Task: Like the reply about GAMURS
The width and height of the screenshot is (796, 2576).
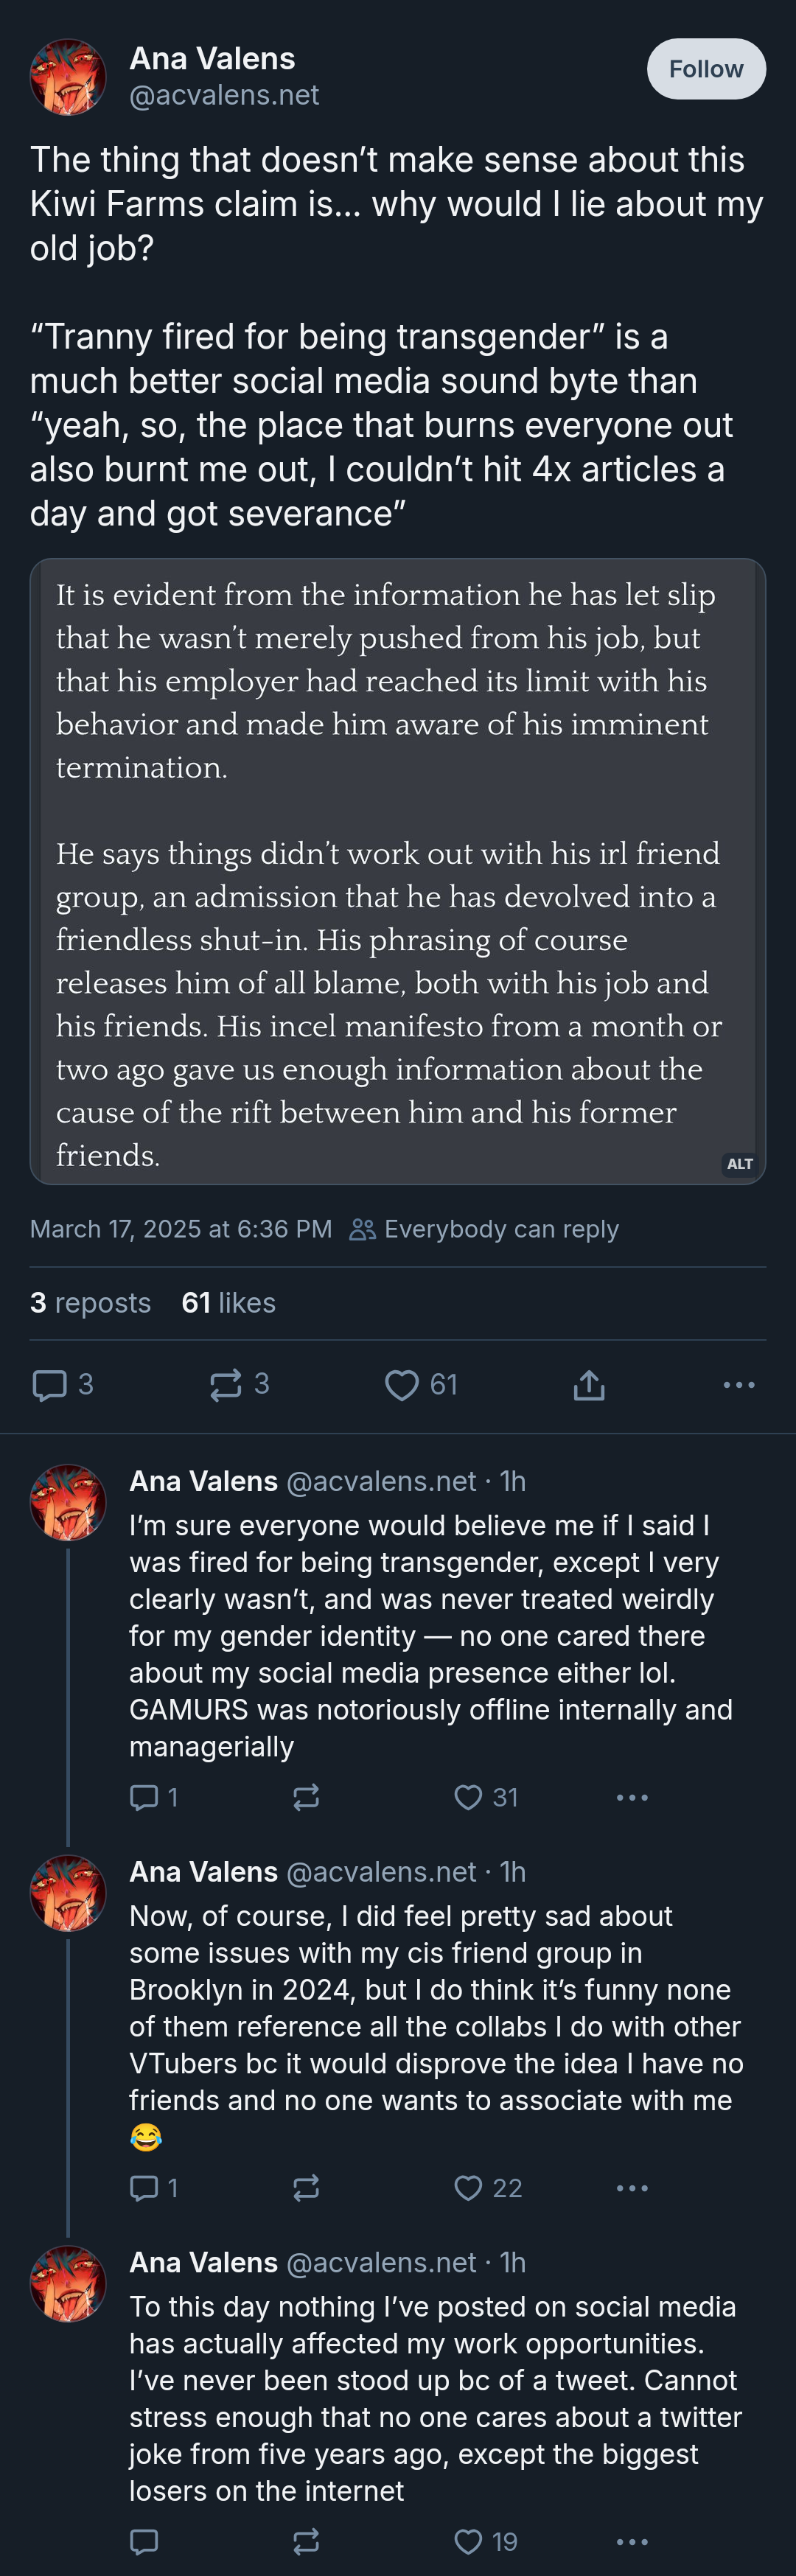Action: point(468,1797)
